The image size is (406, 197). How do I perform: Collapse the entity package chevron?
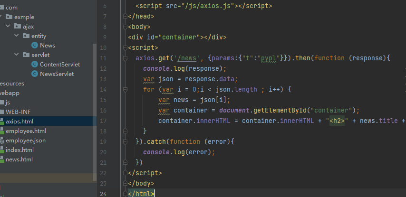17,36
